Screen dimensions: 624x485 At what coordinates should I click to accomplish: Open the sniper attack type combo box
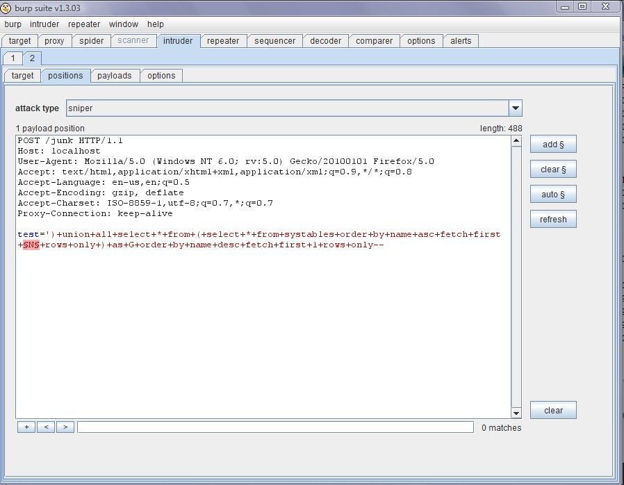[x=294, y=108]
